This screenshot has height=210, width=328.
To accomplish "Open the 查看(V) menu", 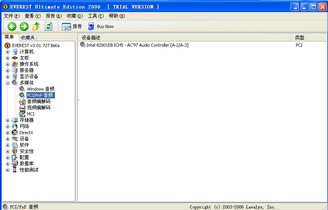I will (x=33, y=16).
